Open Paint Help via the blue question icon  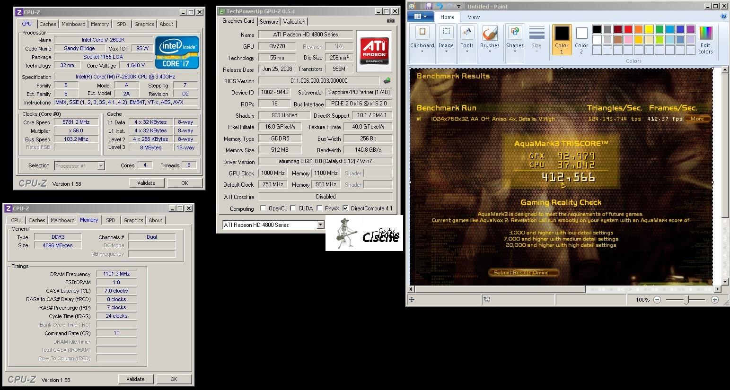[723, 17]
